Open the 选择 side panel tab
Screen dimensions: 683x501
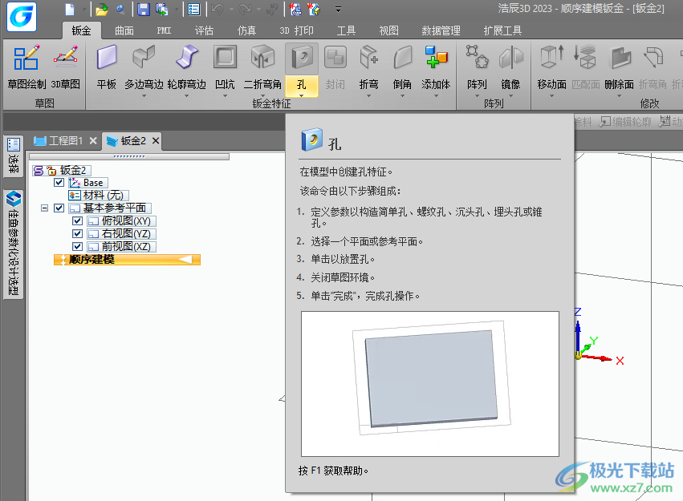click(x=14, y=156)
